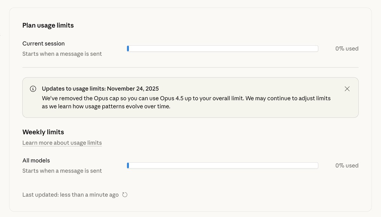Click the Current session label
Viewport: 381px width, 217px height.
(43, 43)
